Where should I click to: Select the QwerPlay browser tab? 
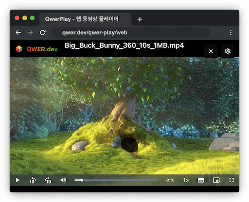(x=86, y=19)
